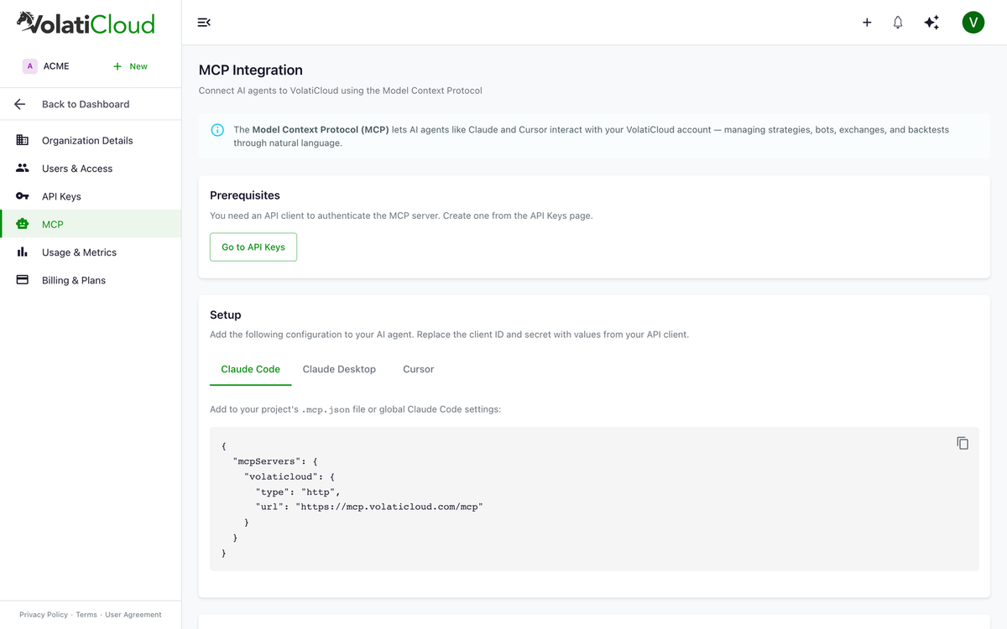Click the Users & Access people icon

(23, 168)
